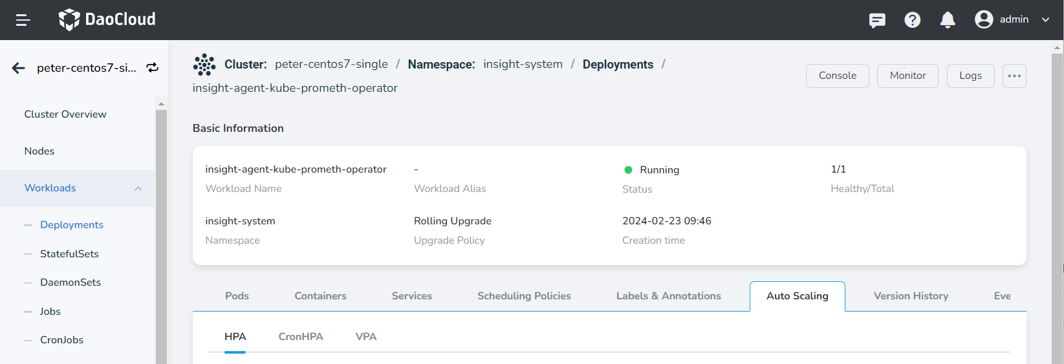Screen dimensions: 1064x364
Task: Collapse the Workloads sidebar section
Action: pos(138,188)
